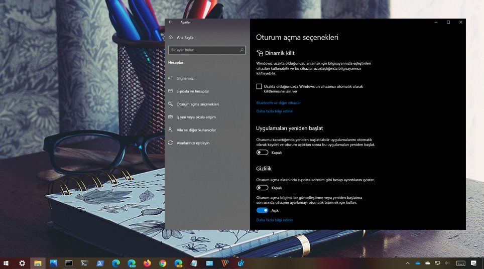
Task: Launch Google Chrome from the taskbar
Action: pos(163,263)
